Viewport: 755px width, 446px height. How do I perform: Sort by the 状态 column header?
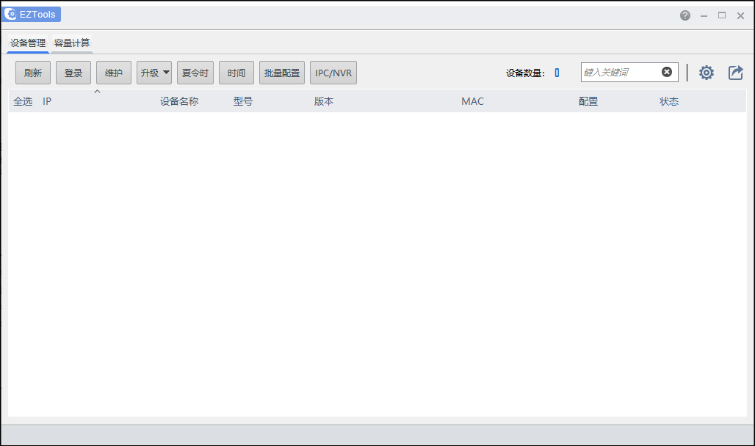(669, 101)
